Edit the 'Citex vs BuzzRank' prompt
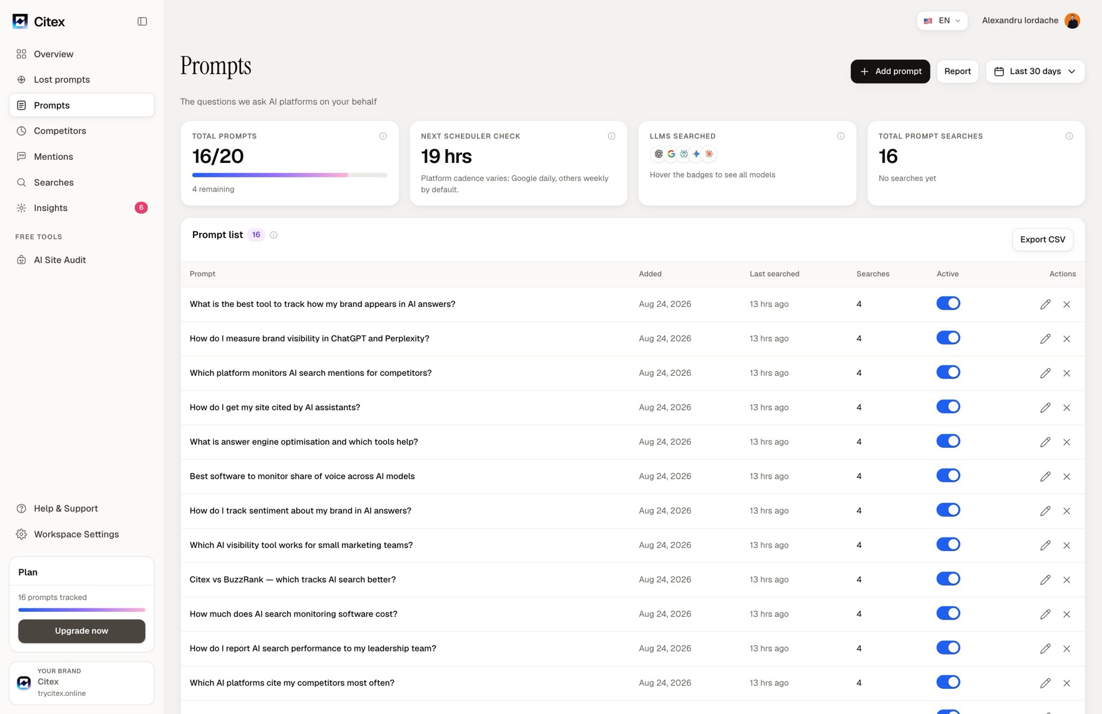The image size is (1102, 714). coord(1045,580)
